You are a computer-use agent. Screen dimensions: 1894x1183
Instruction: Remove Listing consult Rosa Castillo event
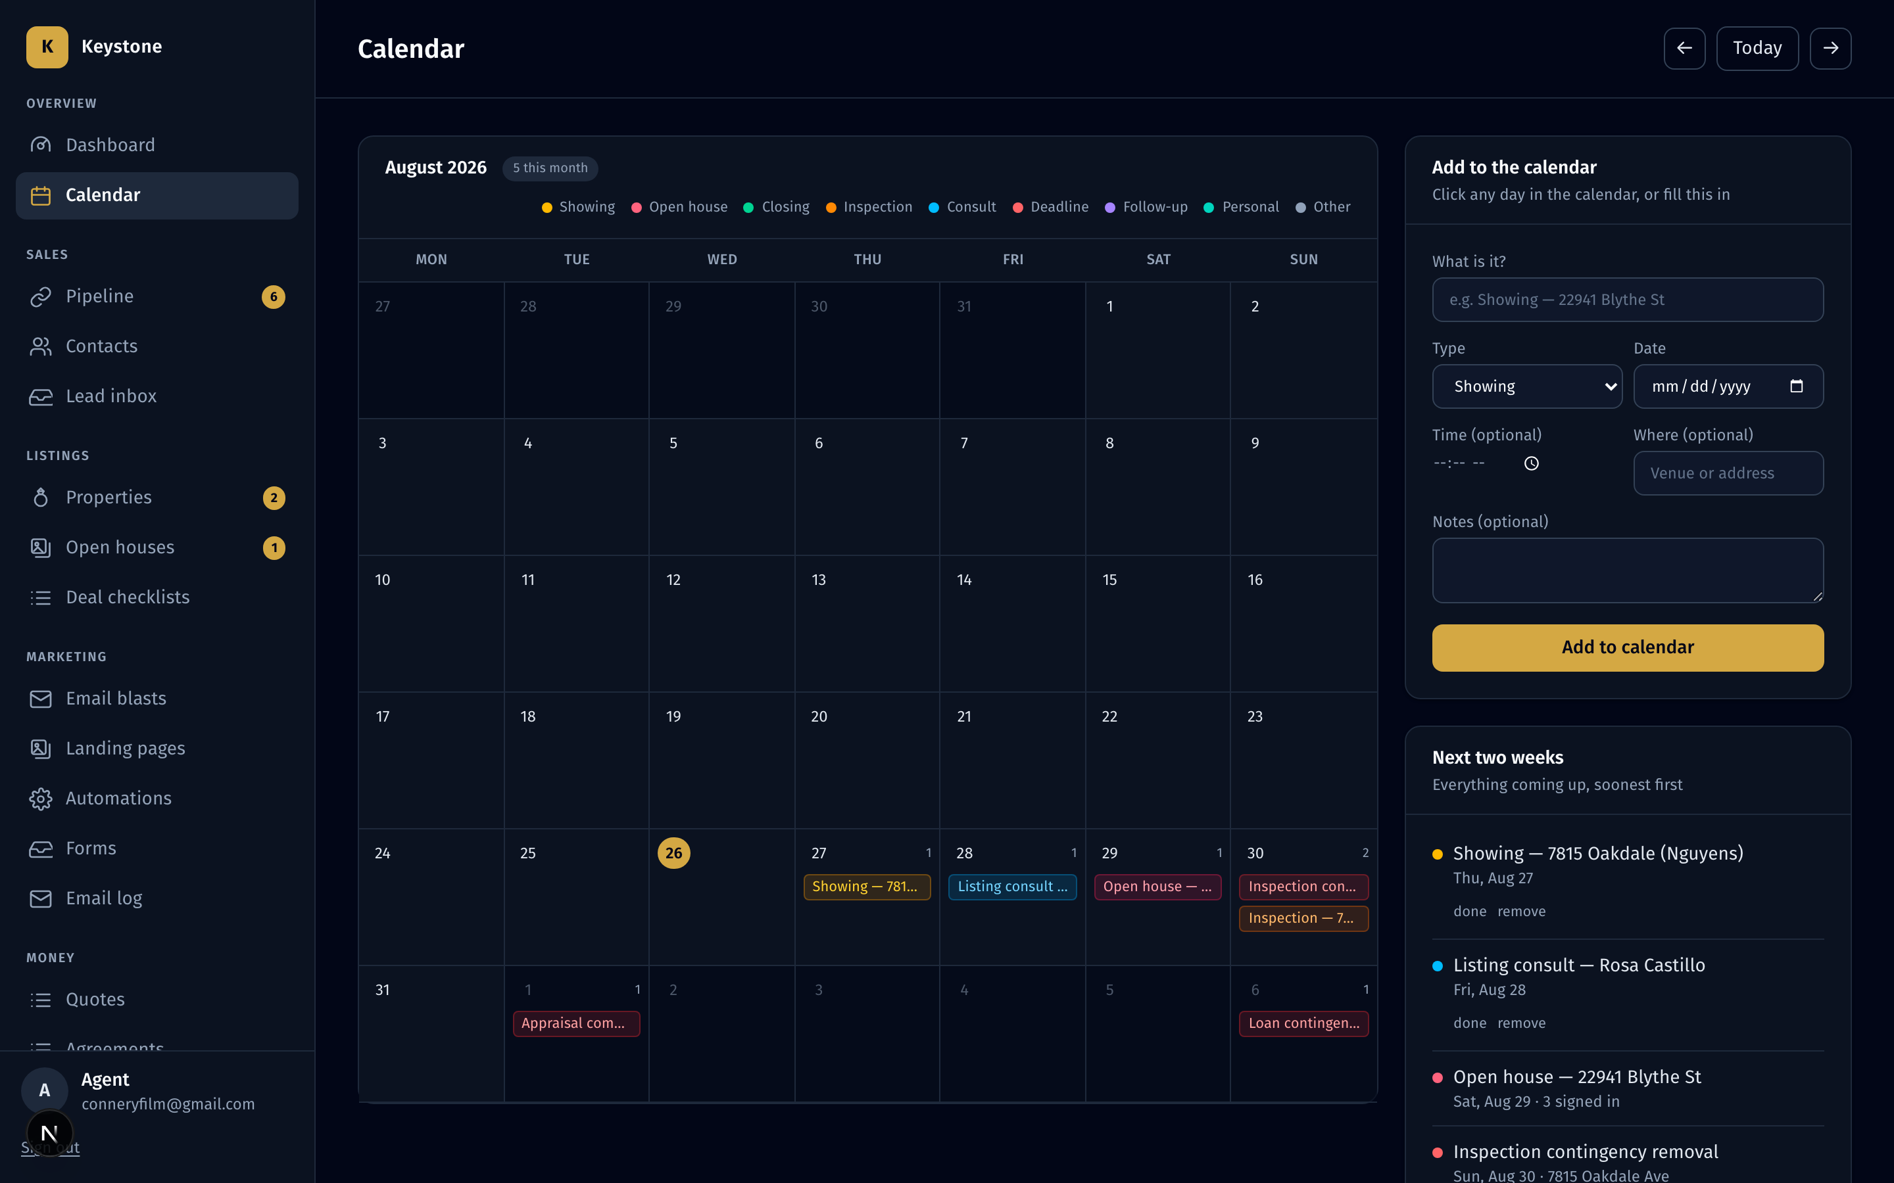(1522, 1023)
